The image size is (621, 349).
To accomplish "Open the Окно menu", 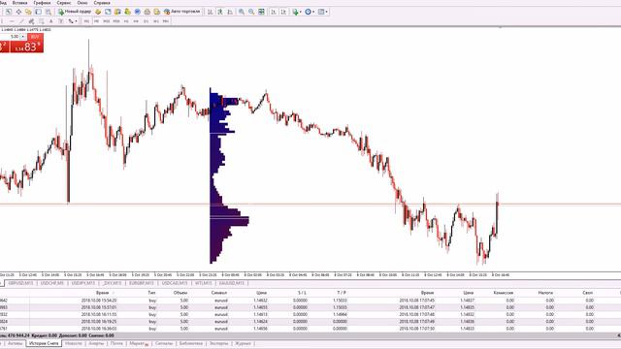I will [82, 3].
